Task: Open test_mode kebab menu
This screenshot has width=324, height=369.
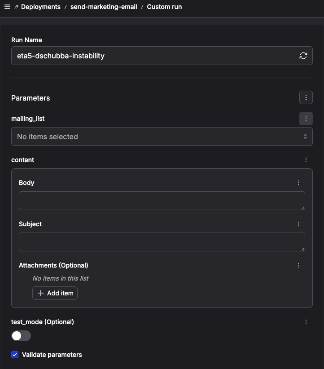Action: (306, 322)
